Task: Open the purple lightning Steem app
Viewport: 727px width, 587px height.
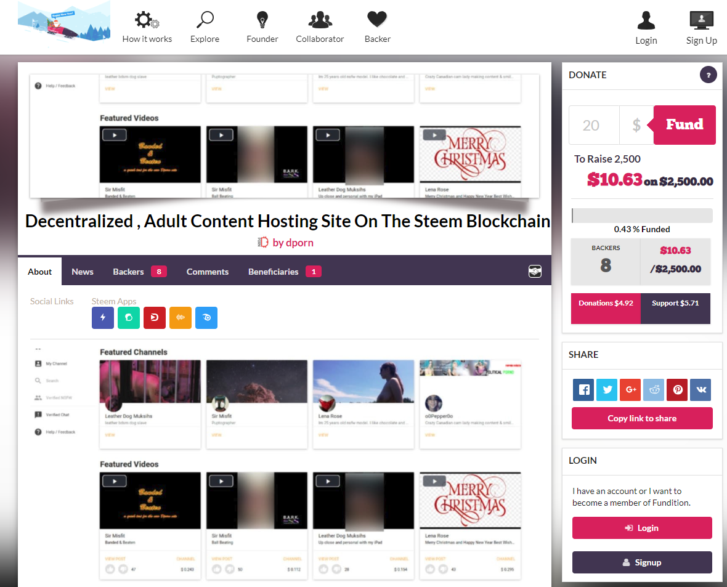Action: 103,318
